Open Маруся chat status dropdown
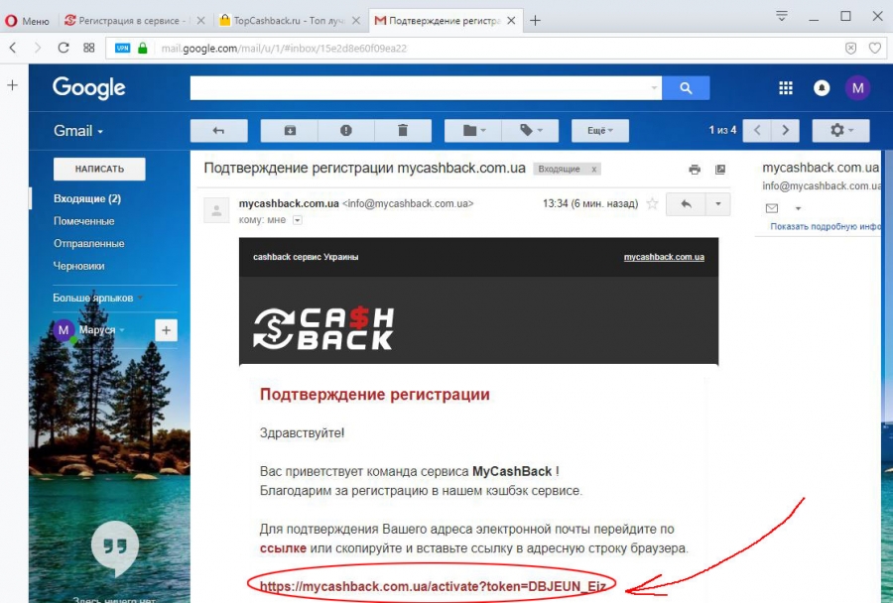This screenshot has height=603, width=893. coord(101,329)
